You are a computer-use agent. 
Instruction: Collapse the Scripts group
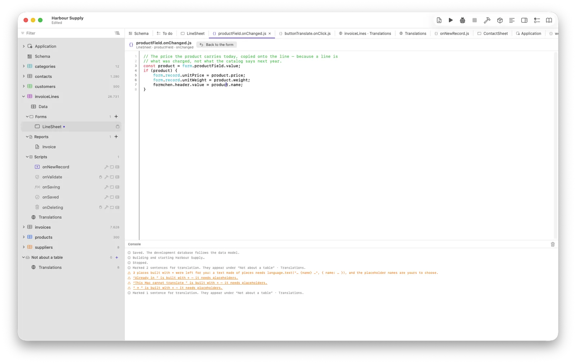(27, 157)
